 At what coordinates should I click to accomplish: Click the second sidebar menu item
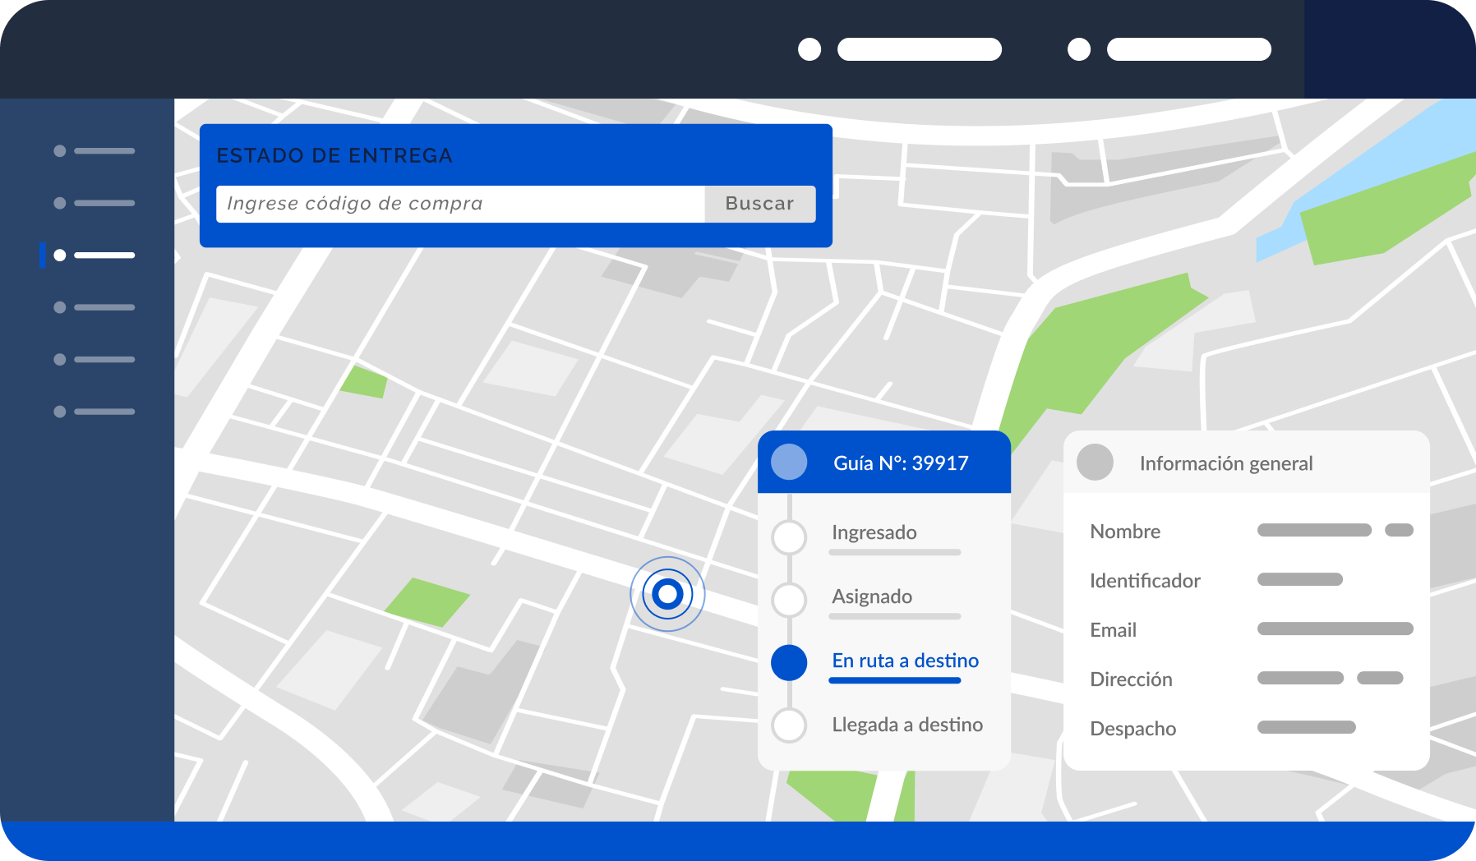tap(95, 203)
